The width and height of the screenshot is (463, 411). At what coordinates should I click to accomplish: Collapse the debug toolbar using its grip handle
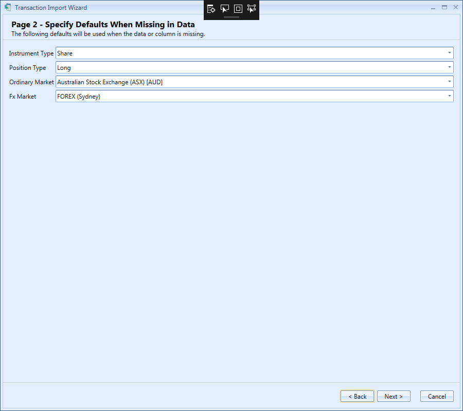pos(231,17)
